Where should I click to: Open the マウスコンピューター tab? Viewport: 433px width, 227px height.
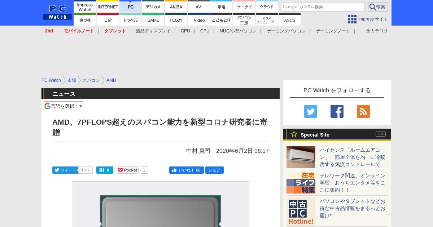point(267,19)
